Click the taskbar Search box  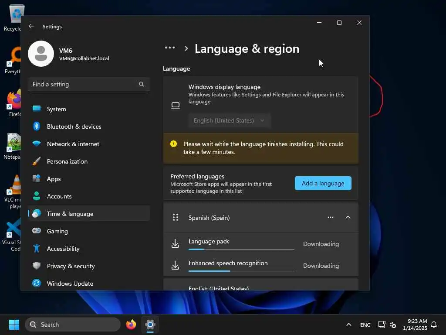73,325
